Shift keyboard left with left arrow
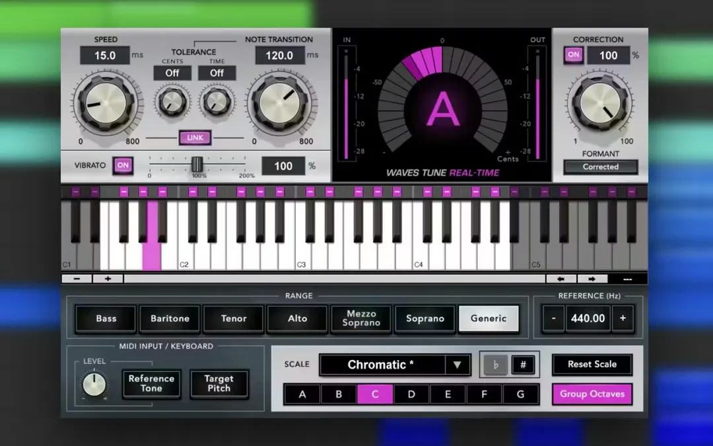713x446 pixels. coord(560,279)
